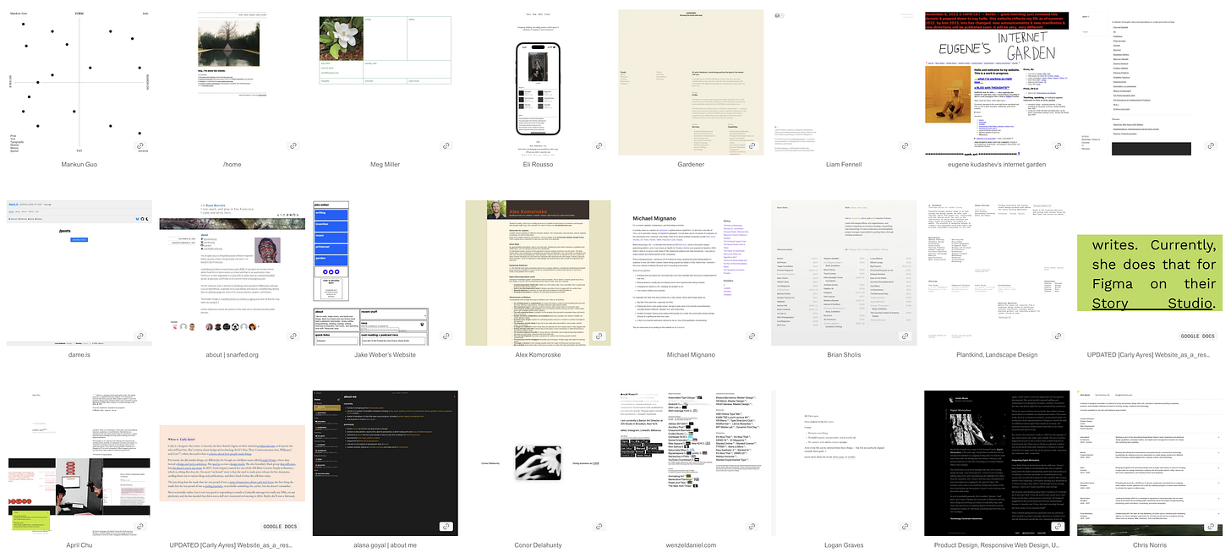Click the '/home' caption
This screenshot has width=1231, height=552.
233,165
